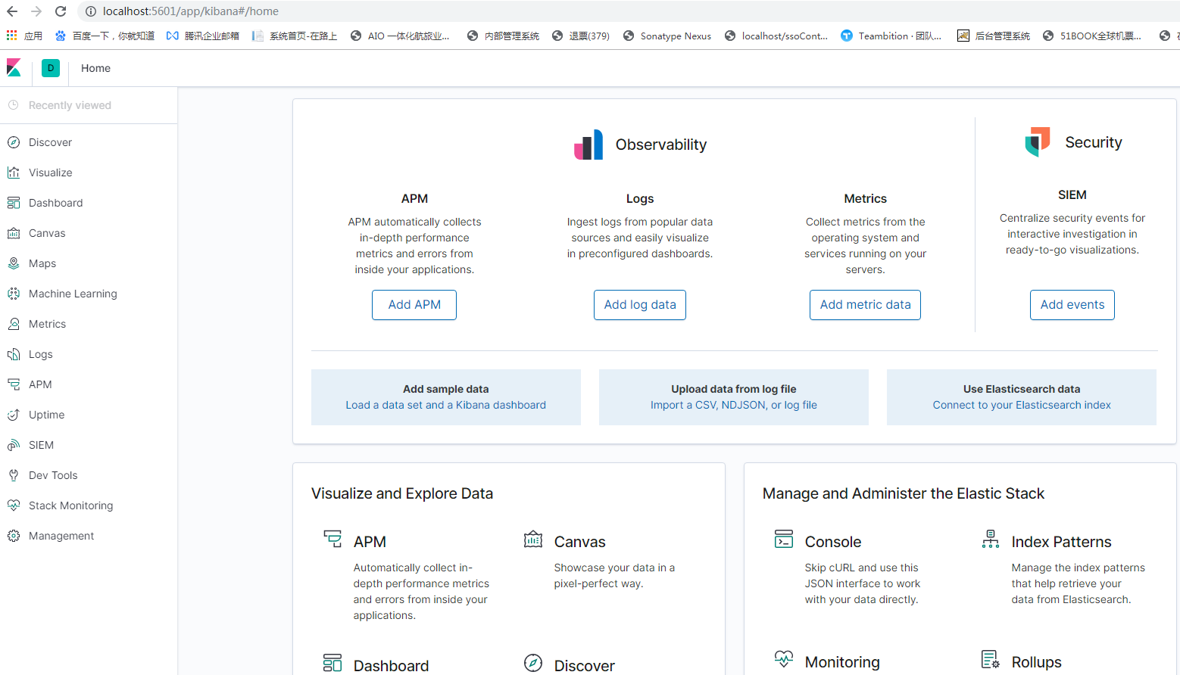Image resolution: width=1180 pixels, height=675 pixels.
Task: Click the APM icon in Visualize section
Action: [332, 539]
